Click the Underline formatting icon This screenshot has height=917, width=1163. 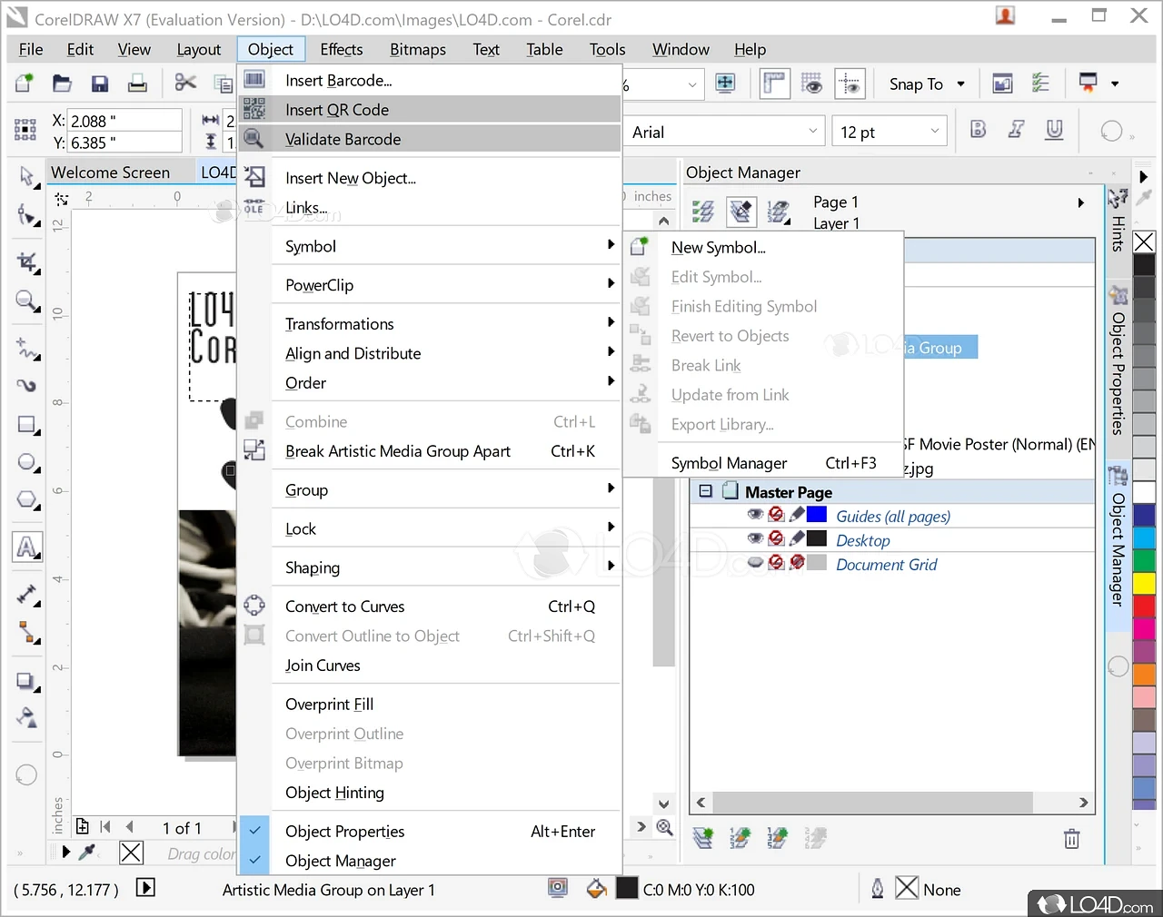[1054, 130]
